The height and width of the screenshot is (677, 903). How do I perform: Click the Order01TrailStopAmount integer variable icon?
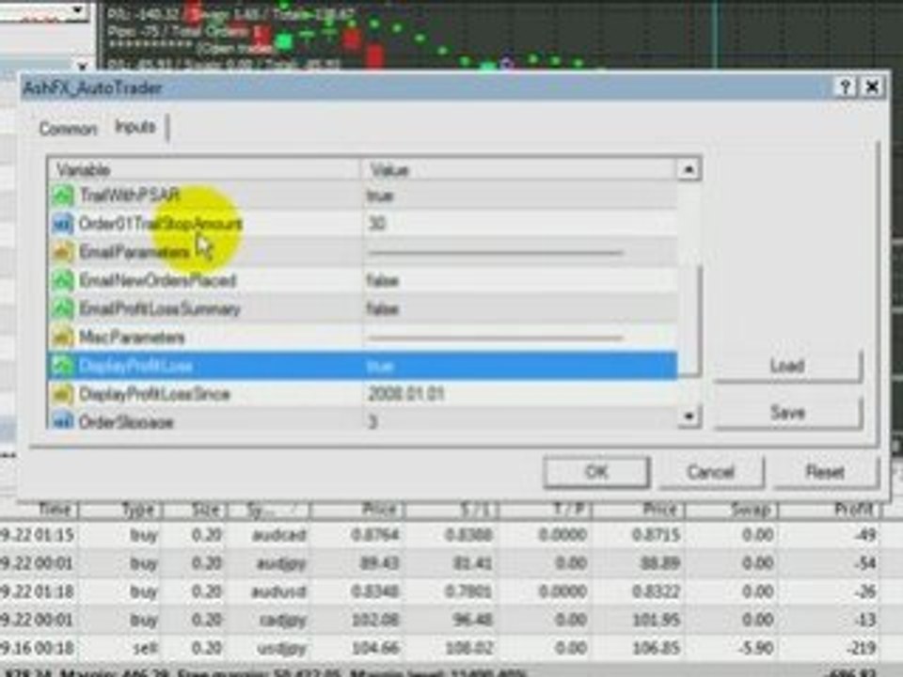tap(63, 224)
